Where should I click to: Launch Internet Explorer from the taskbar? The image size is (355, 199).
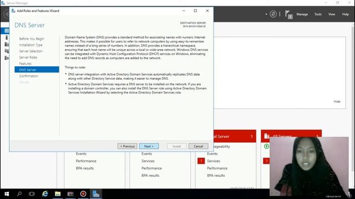tap(45, 194)
